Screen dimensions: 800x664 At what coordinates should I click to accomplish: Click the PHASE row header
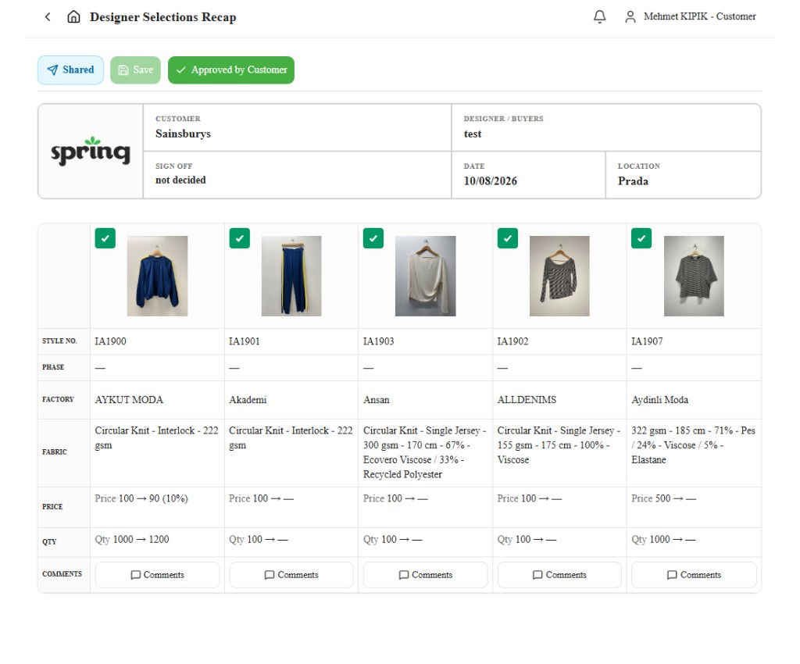tap(53, 366)
